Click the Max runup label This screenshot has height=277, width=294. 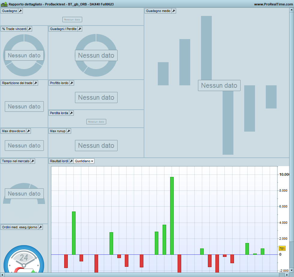[58, 131]
